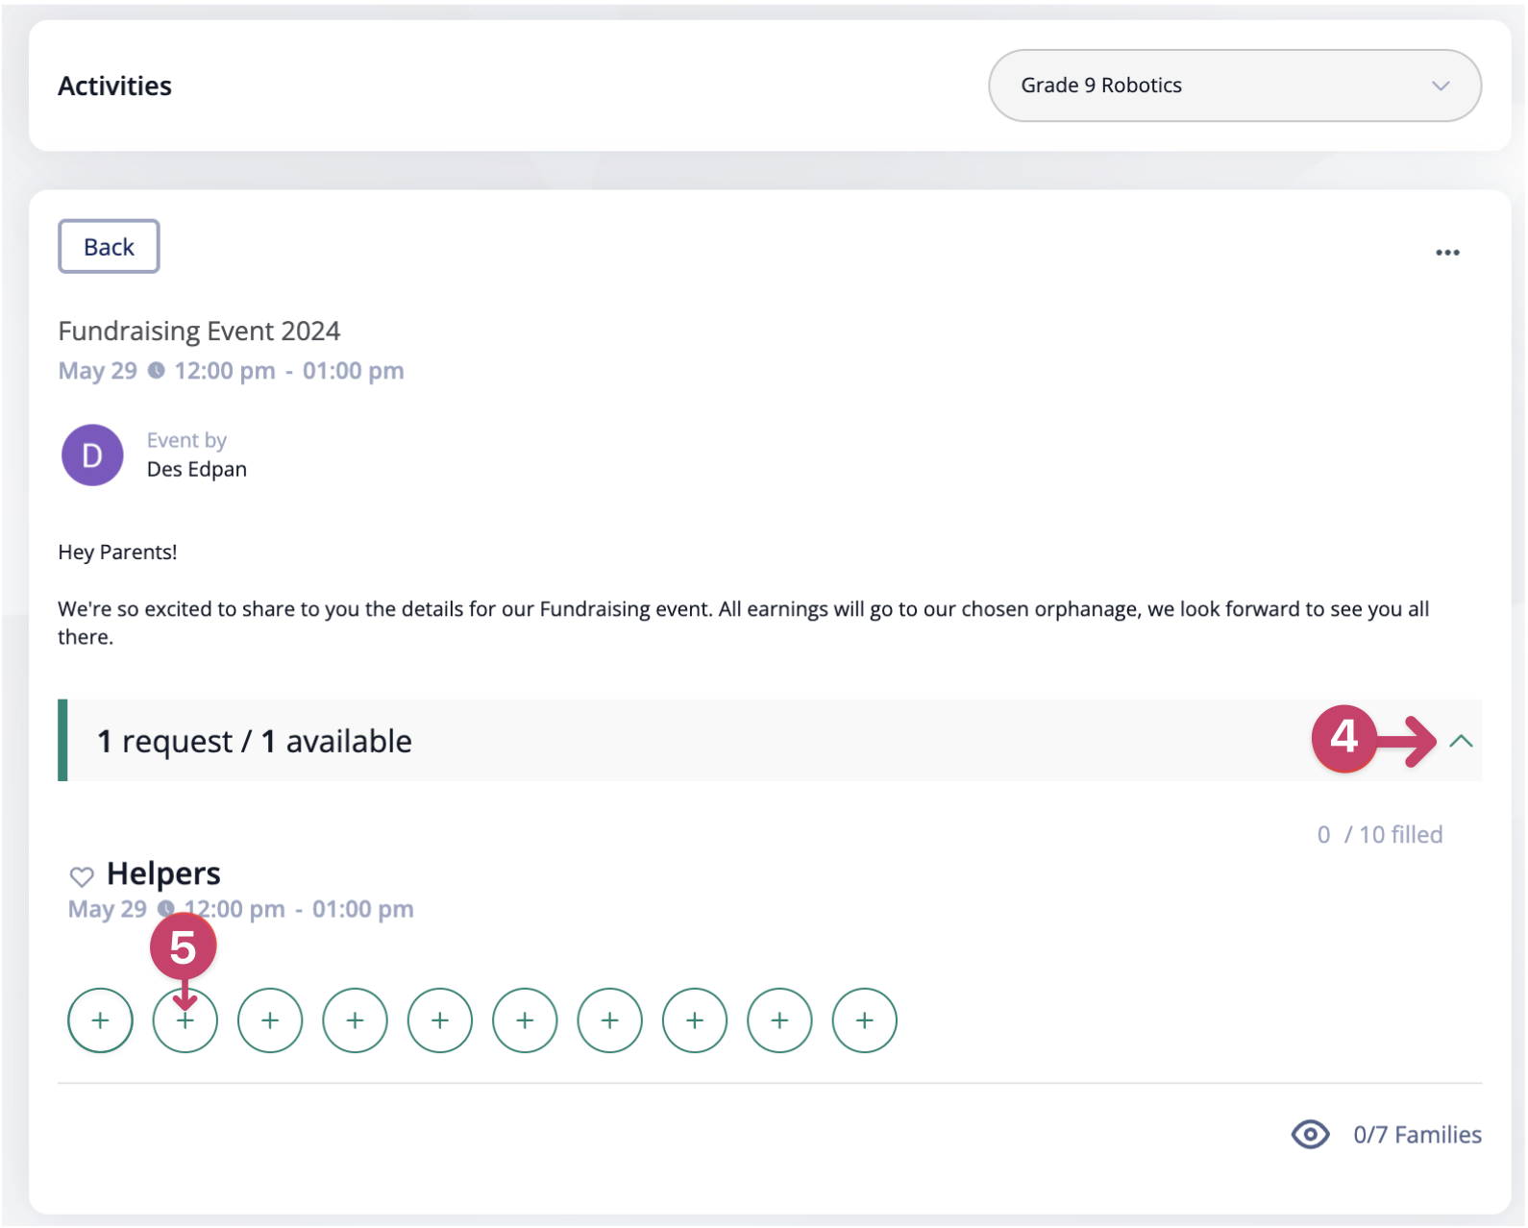Toggle the families viewed eye icon
The height and width of the screenshot is (1228, 1528).
click(1310, 1135)
